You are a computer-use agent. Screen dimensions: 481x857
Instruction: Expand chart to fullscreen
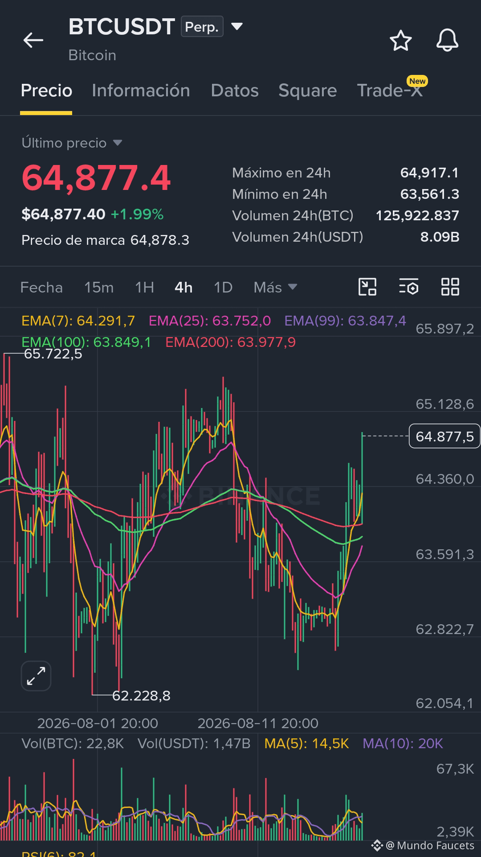coord(36,676)
